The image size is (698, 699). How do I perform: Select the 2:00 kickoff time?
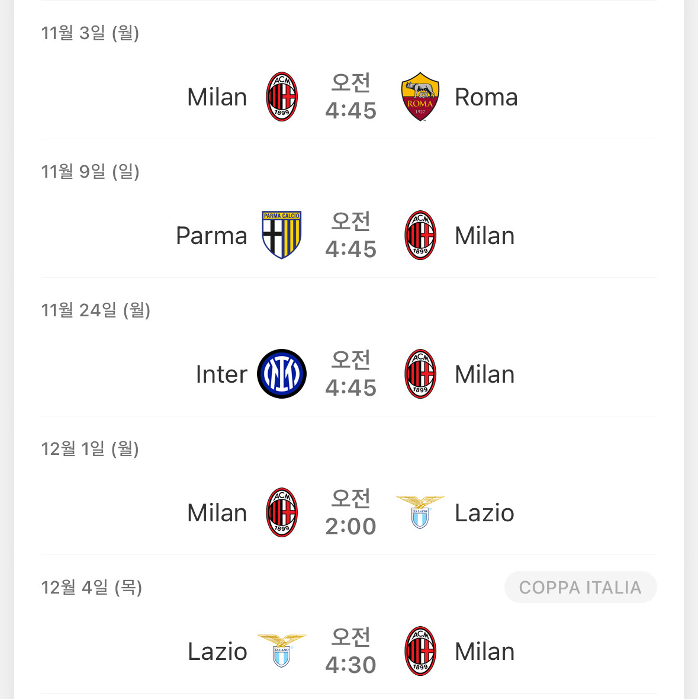[350, 513]
